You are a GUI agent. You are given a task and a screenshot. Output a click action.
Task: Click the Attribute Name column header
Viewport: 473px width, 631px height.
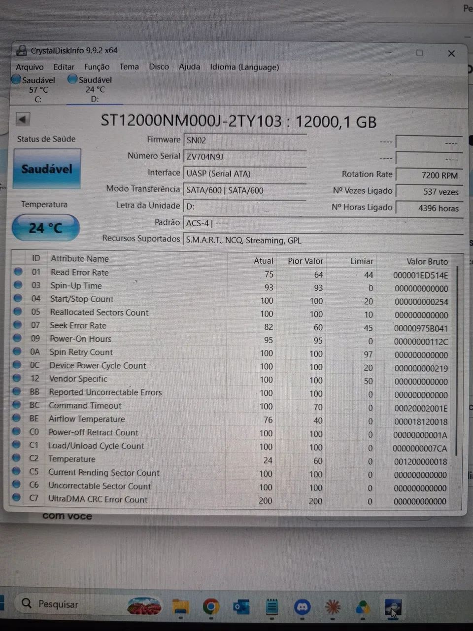point(79,258)
